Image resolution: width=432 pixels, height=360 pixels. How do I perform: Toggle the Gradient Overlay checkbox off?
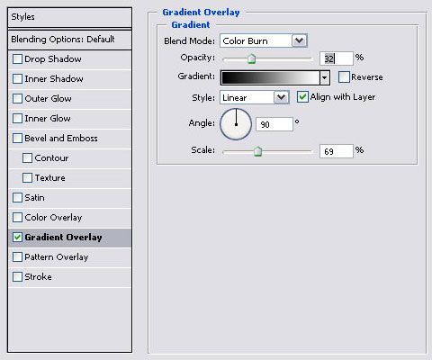click(17, 238)
